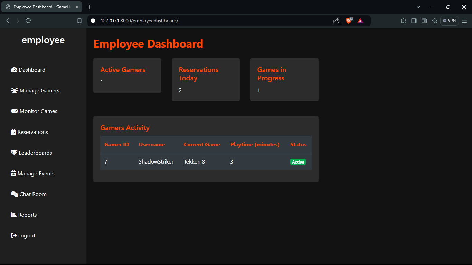Open the Reports page
The image size is (472, 265).
click(24, 215)
